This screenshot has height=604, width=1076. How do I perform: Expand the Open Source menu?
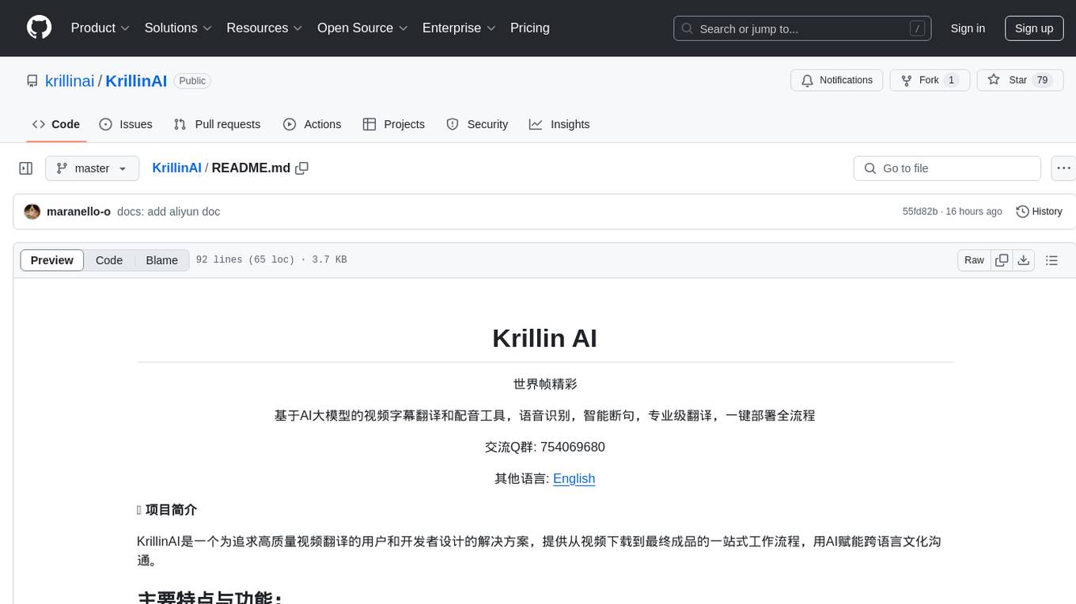pyautogui.click(x=362, y=28)
